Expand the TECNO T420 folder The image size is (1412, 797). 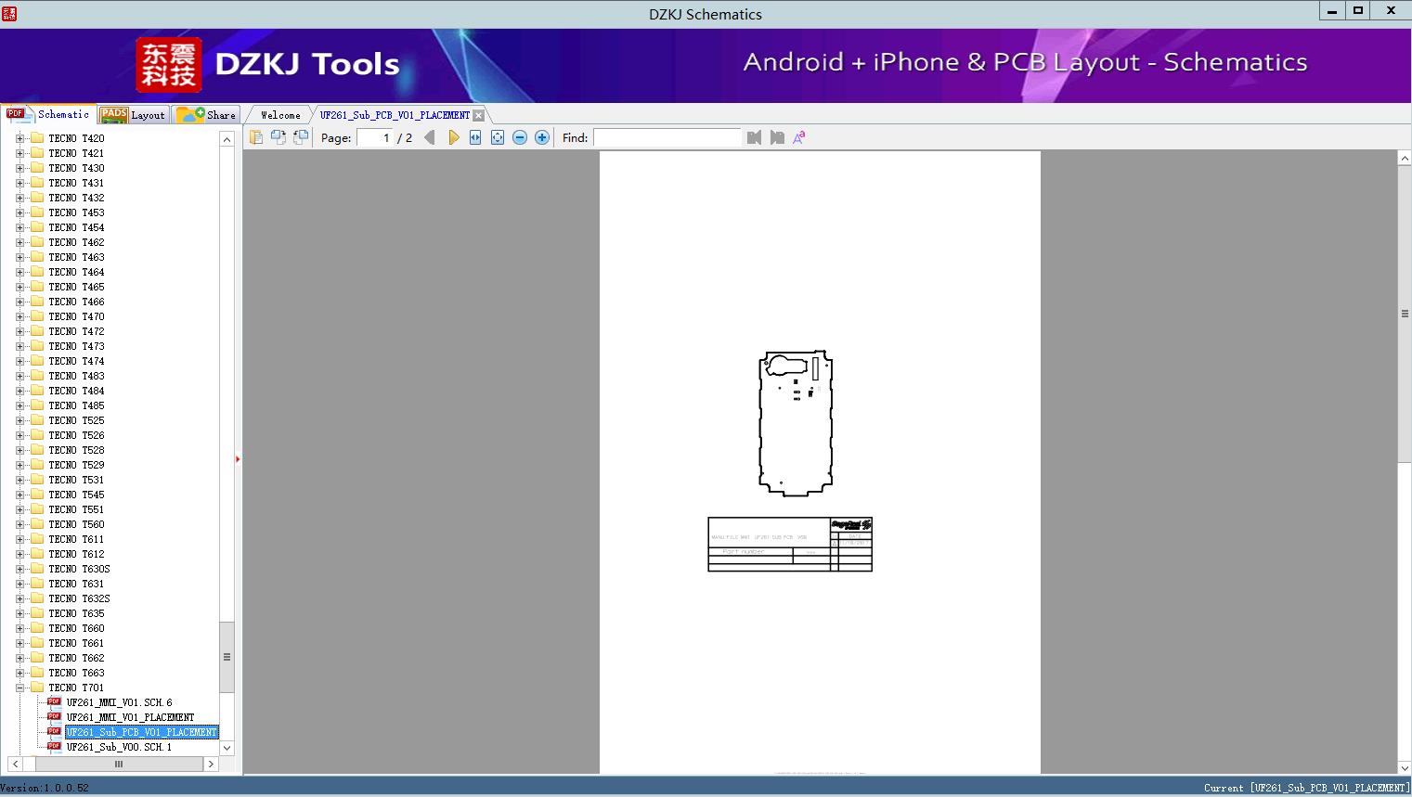pos(19,138)
